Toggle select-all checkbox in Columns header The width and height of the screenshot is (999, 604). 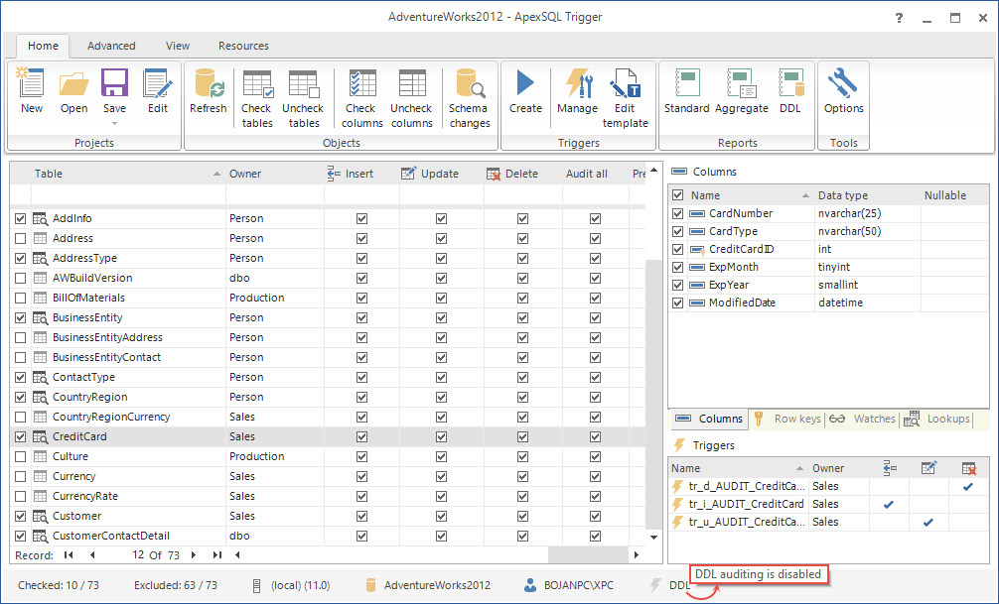678,195
